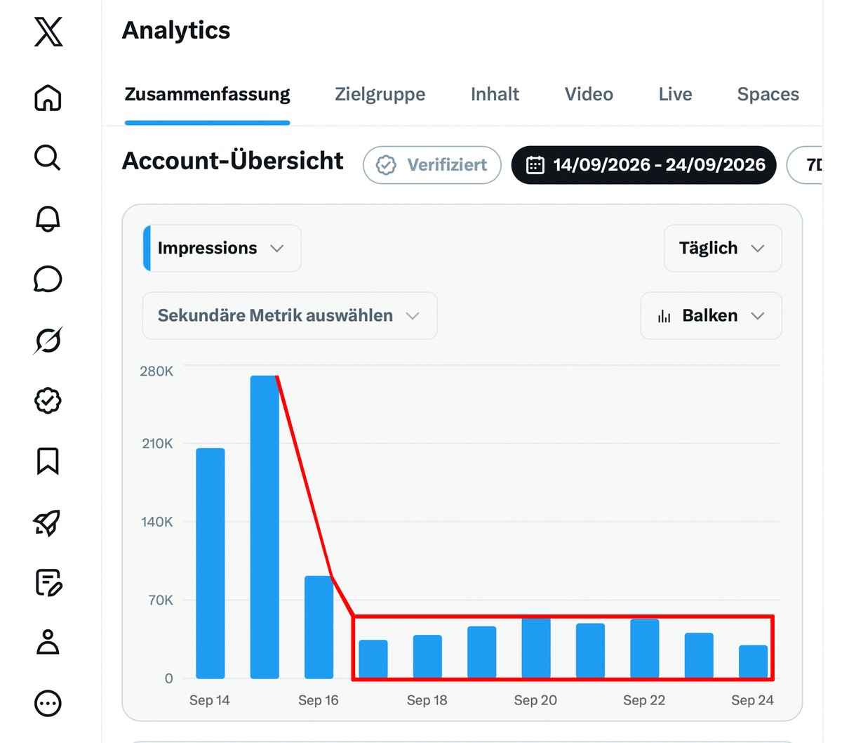Image resolution: width=842 pixels, height=743 pixels.
Task: Click the Account-Übersicht heading
Action: pos(233,161)
